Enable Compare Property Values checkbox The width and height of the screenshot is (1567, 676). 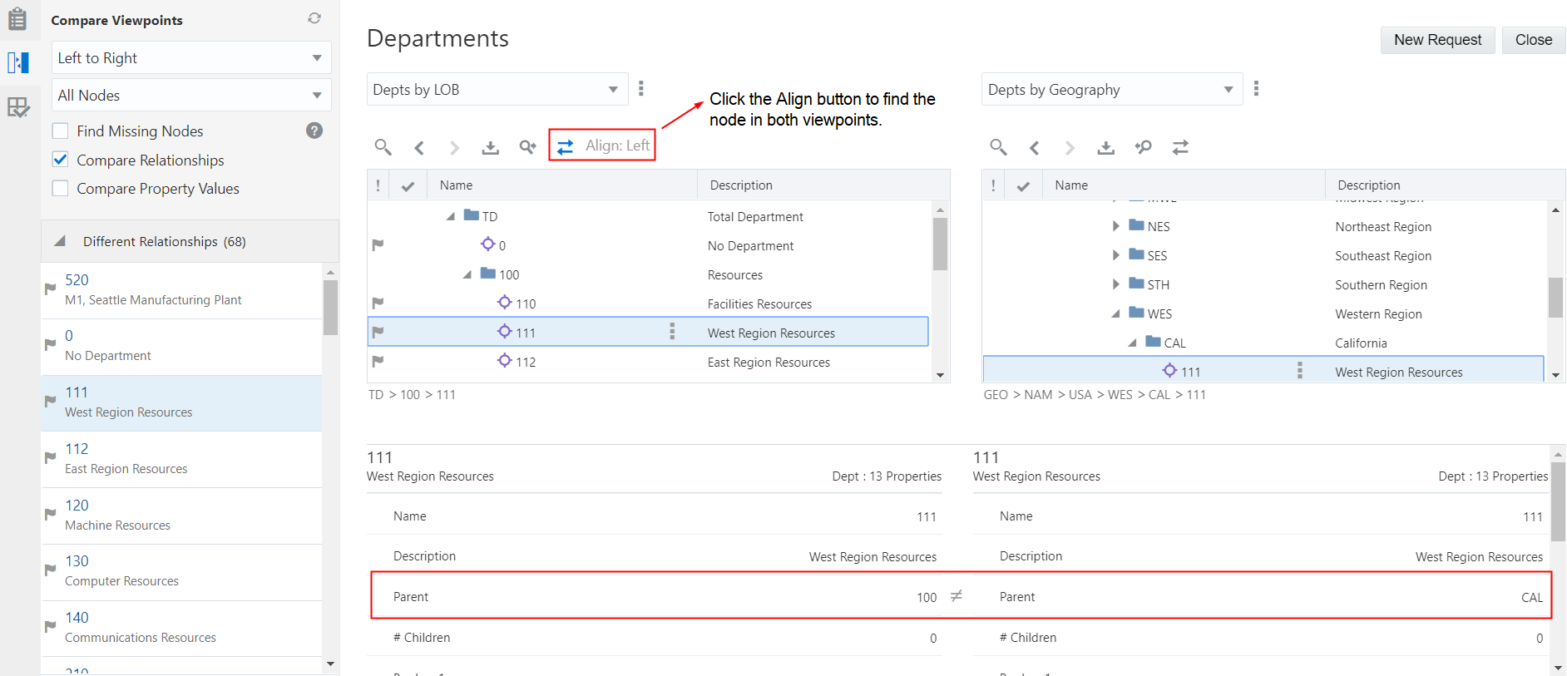point(60,189)
